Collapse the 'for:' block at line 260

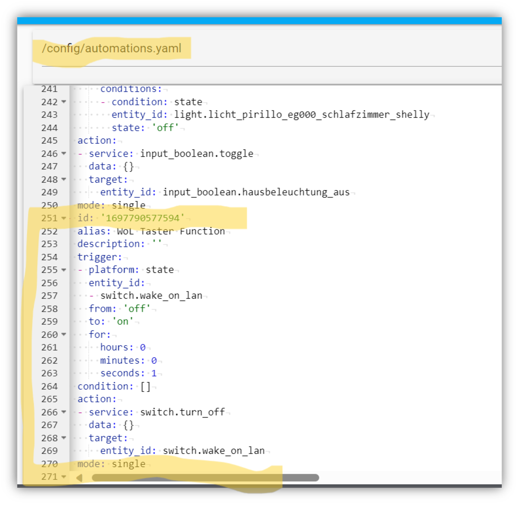pyautogui.click(x=64, y=335)
